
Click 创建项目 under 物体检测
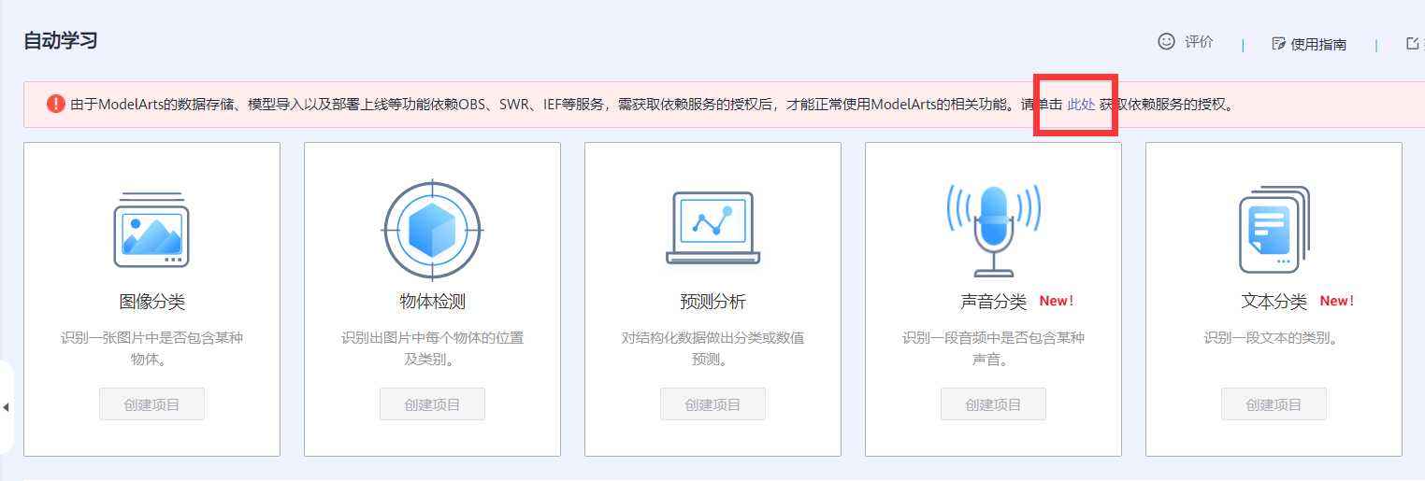coord(432,404)
